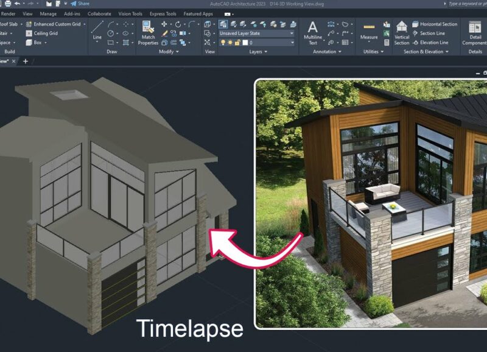Select the Ceiling Grid tool
The height and width of the screenshot is (352, 487).
pos(42,33)
